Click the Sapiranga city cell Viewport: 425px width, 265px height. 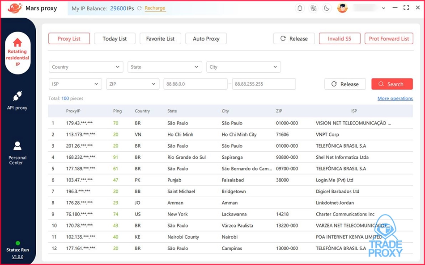click(232, 157)
